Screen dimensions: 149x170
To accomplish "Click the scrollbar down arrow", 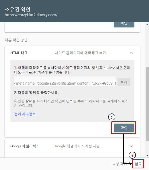I will (x=147, y=156).
